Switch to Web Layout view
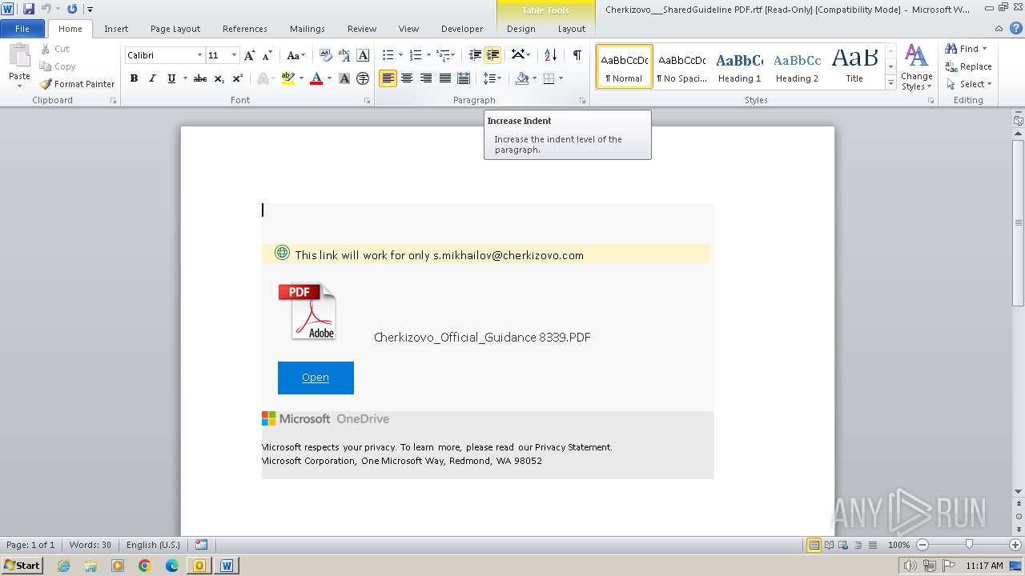Image resolution: width=1025 pixels, height=576 pixels. tap(843, 545)
